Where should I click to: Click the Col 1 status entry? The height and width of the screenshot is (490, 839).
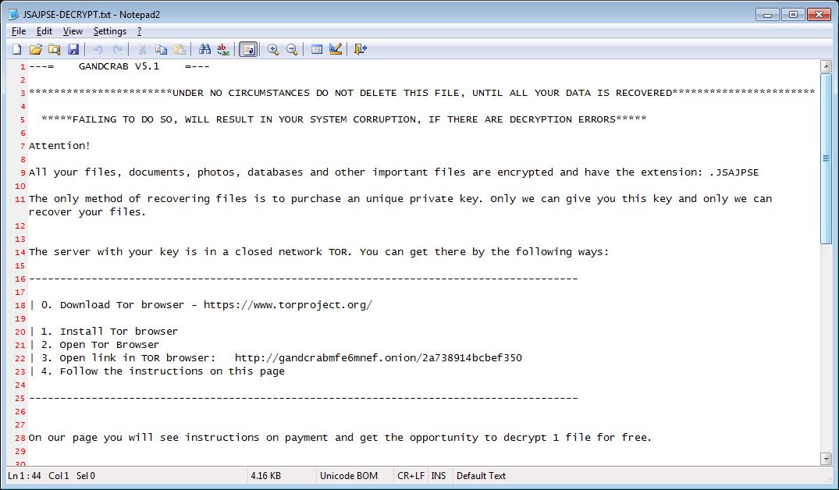pyautogui.click(x=59, y=475)
